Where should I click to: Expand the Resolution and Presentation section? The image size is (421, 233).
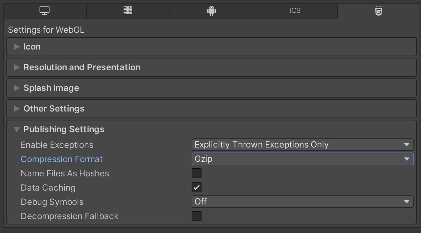(17, 67)
